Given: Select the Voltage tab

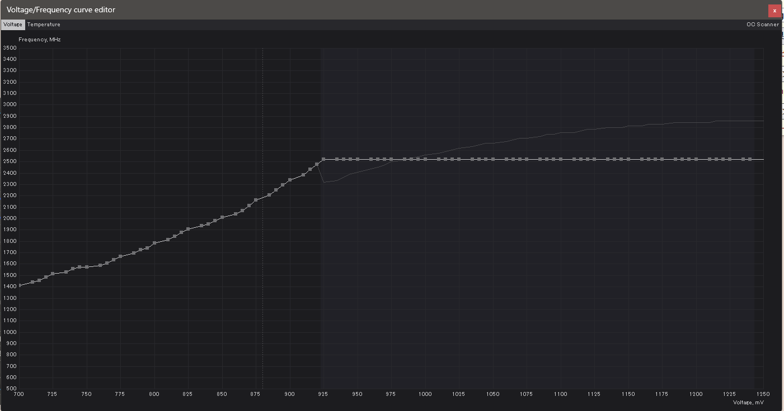Looking at the screenshot, I should (12, 25).
